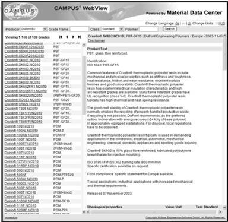Open the Crastin T805 NC010 grade
The width and height of the screenshot is (228, 222).
pos(21,109)
